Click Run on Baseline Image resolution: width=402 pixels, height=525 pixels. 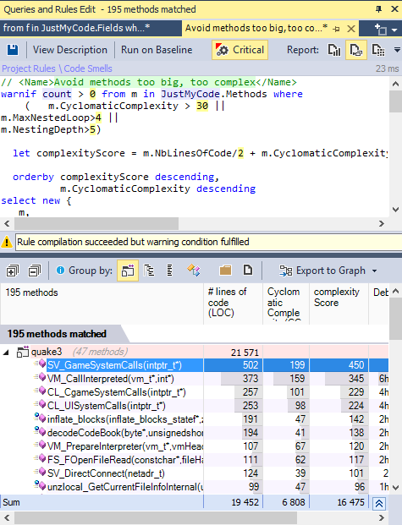point(157,50)
